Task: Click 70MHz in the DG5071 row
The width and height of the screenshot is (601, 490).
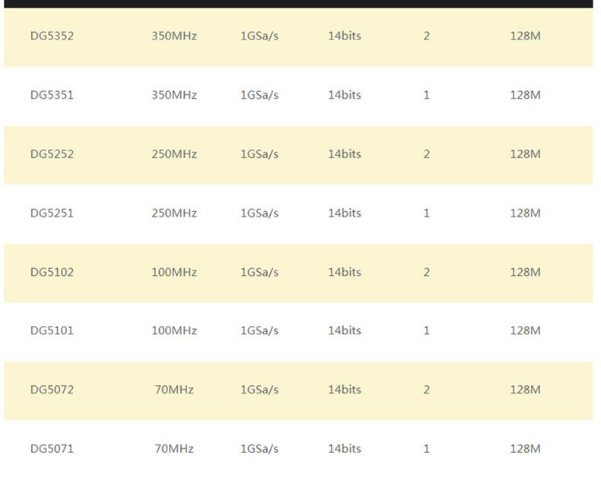Action: tap(174, 448)
